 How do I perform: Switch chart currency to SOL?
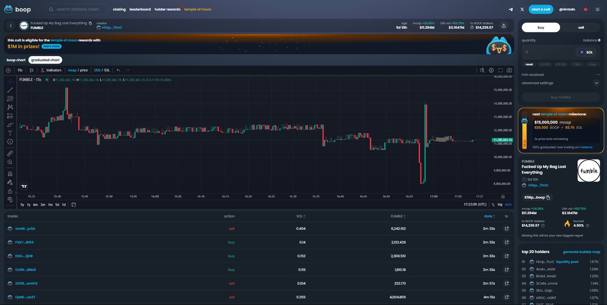(x=107, y=70)
